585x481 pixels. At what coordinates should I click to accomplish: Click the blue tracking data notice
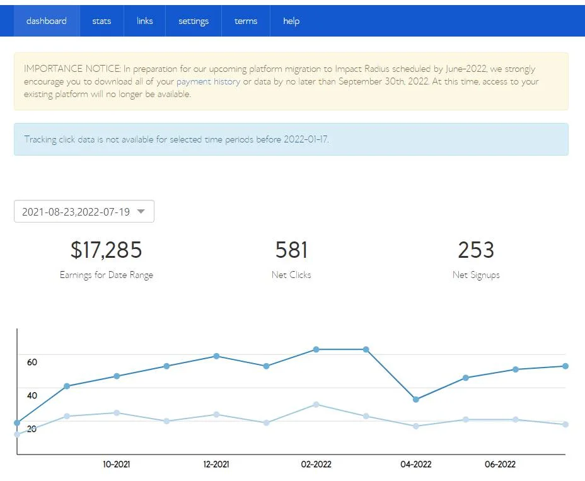click(x=291, y=139)
